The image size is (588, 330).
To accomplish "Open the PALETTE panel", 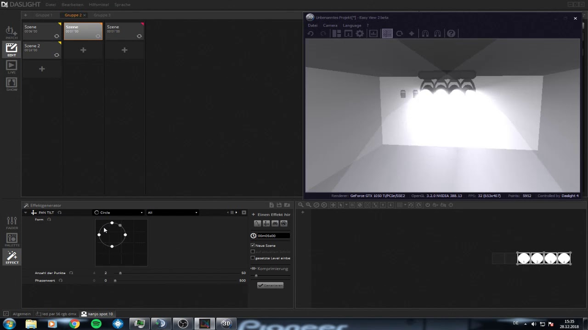I will [x=12, y=240].
